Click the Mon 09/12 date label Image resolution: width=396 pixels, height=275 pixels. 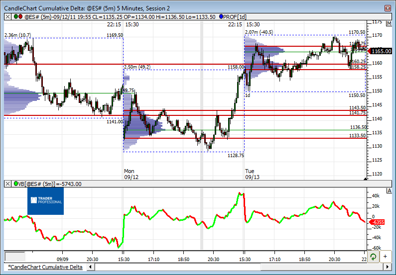coord(131,174)
